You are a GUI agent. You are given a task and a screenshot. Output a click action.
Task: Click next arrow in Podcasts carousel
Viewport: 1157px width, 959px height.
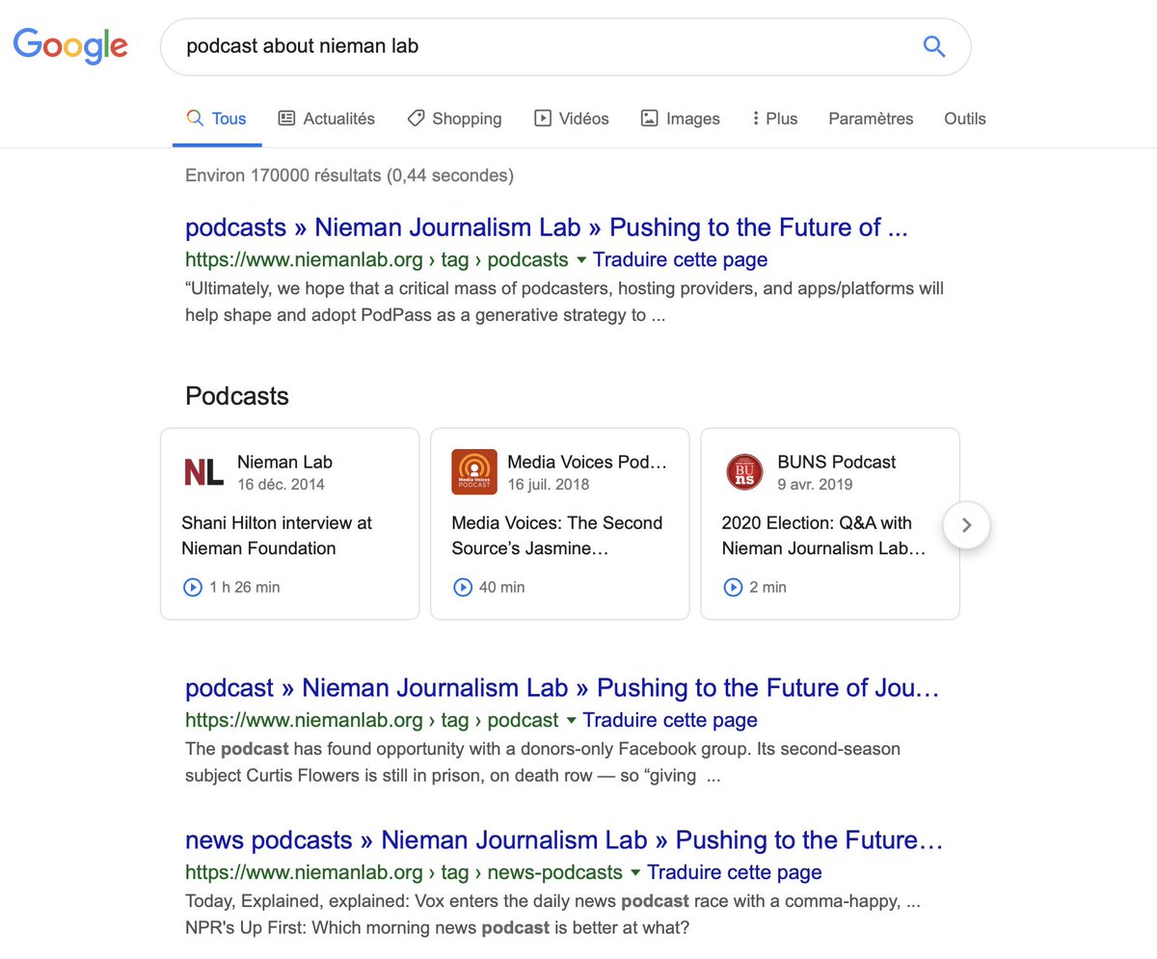coord(967,525)
